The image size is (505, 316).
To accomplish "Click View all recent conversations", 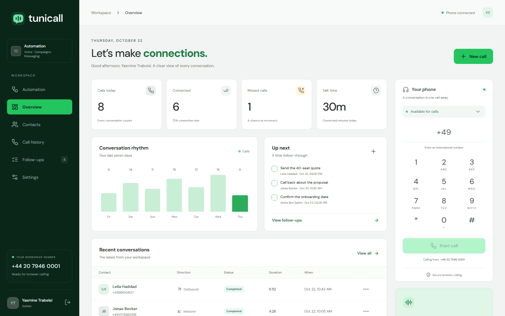I will pyautogui.click(x=368, y=253).
